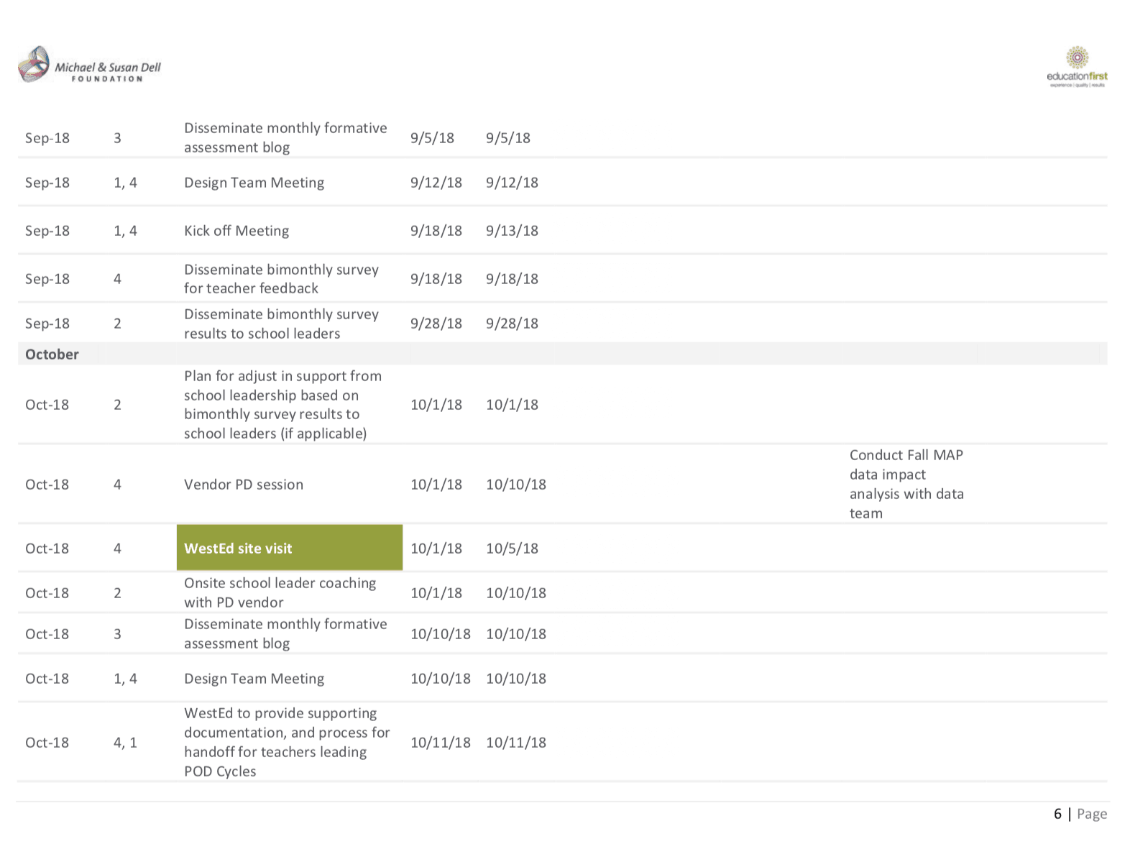This screenshot has height=844, width=1130.
Task: Select '4' in the teacher feedback survey row
Action: point(117,279)
